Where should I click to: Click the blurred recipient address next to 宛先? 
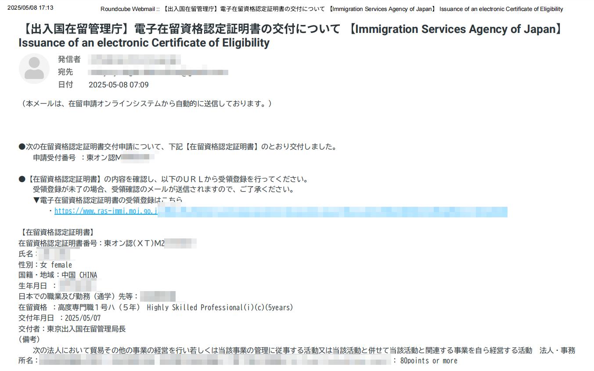coord(158,72)
